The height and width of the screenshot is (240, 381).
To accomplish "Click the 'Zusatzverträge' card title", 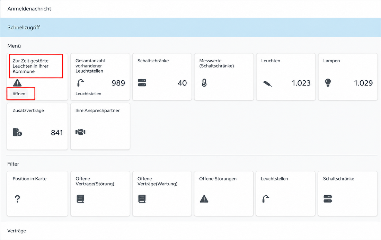I will click(28, 110).
